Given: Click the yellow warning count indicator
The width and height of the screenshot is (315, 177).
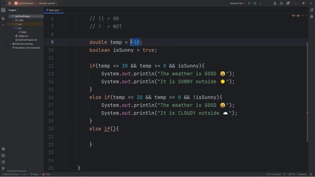Looking at the screenshot, I should (x=299, y=16).
